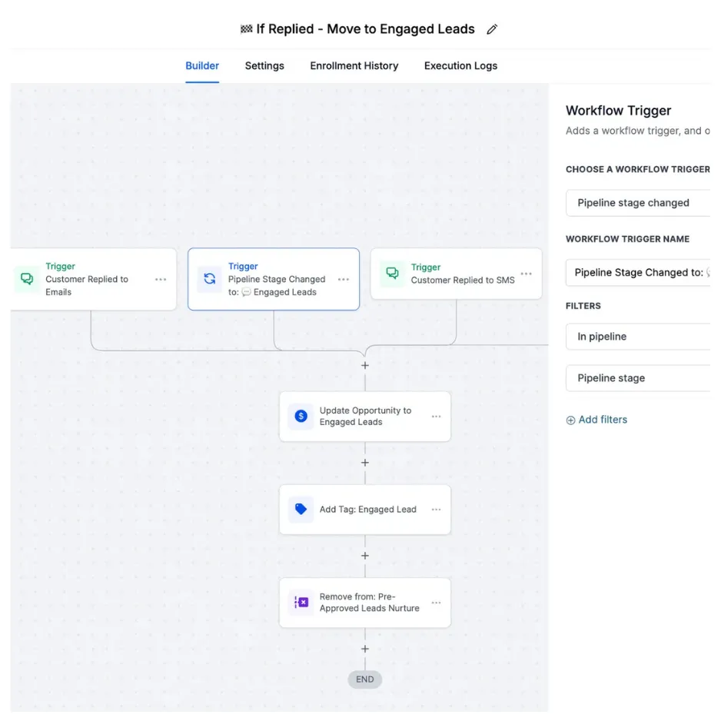This screenshot has width=721, height=721.
Task: Open three-dot menu on Pipeline Stage trigger
Action: coord(344,280)
